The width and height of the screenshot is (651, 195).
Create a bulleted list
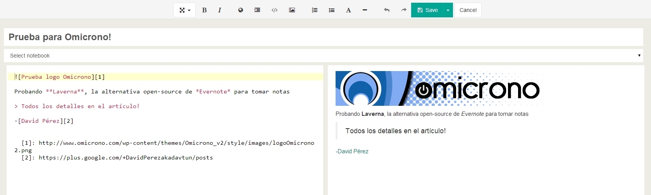point(332,10)
